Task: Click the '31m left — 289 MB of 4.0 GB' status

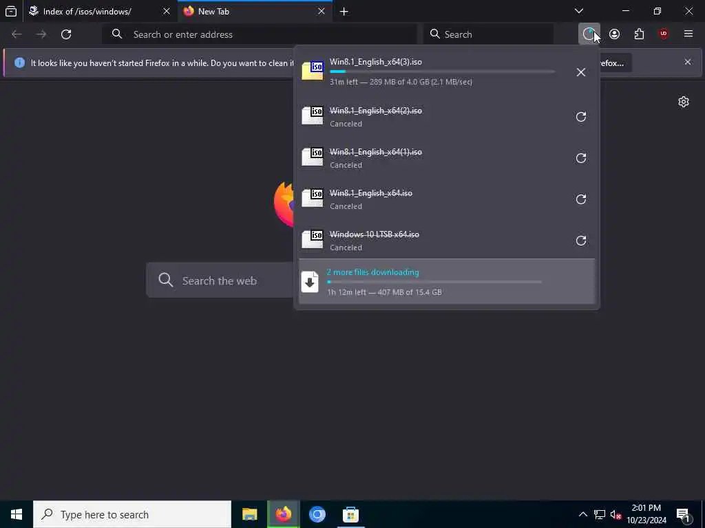Action: click(401, 82)
